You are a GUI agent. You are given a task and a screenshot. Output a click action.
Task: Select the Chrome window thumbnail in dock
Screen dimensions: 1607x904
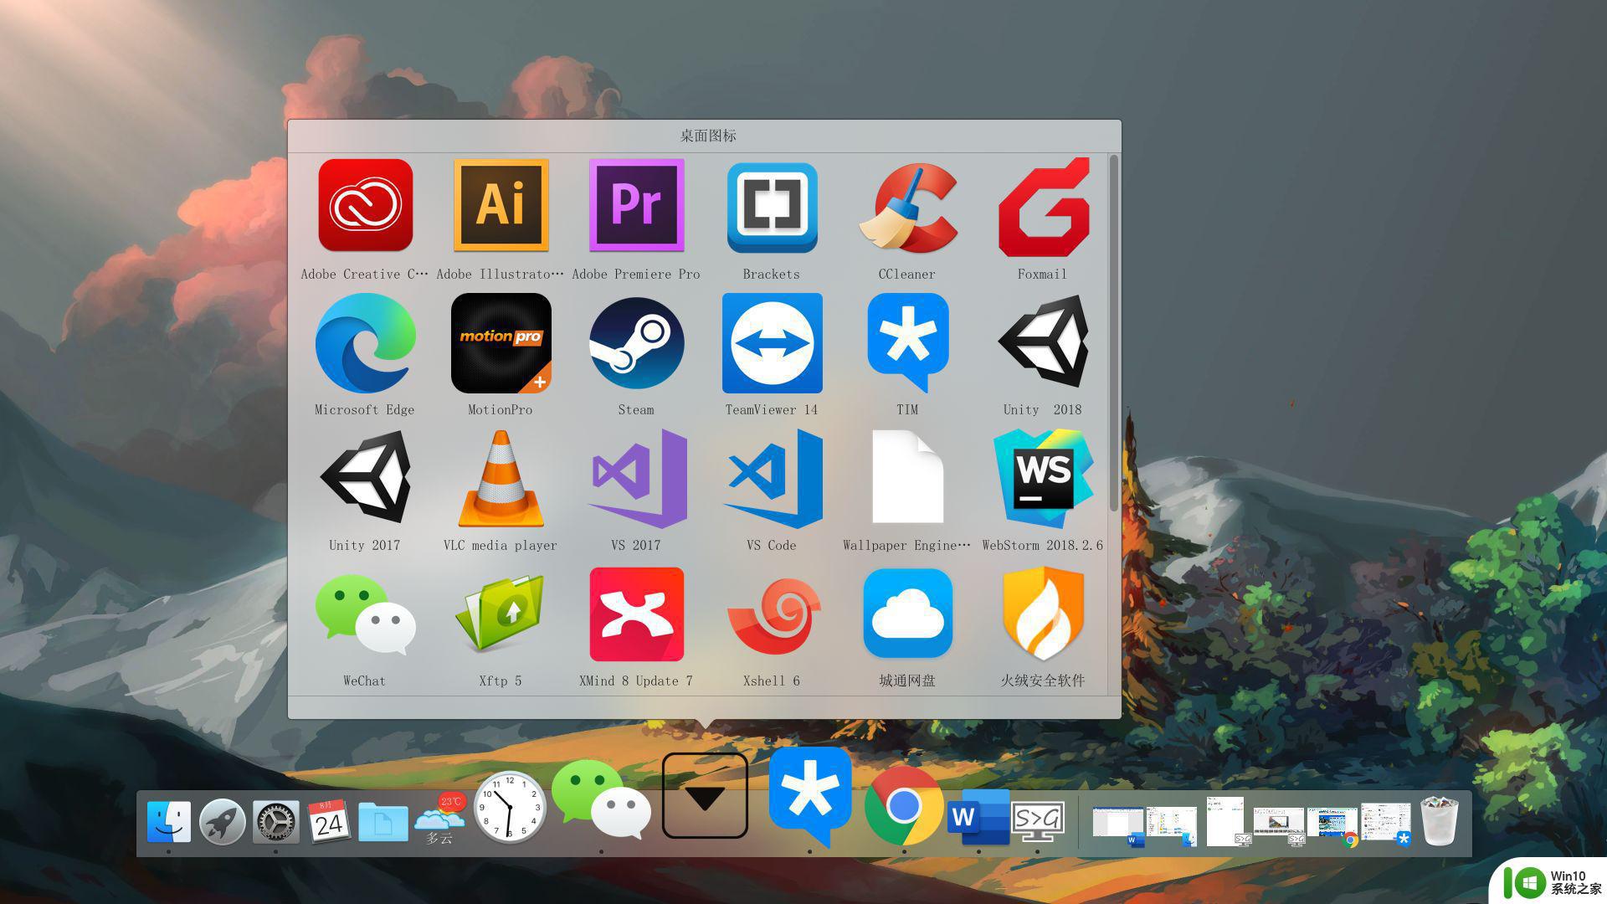pos(1332,827)
